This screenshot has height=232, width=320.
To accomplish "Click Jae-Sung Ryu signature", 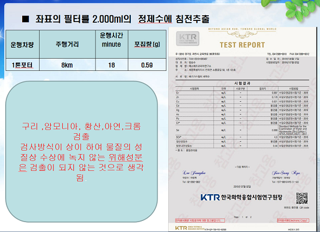I will coord(286,173).
